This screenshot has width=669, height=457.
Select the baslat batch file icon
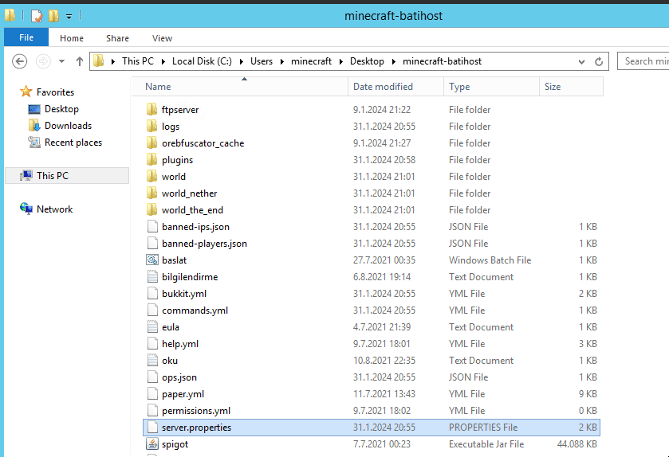pos(153,260)
